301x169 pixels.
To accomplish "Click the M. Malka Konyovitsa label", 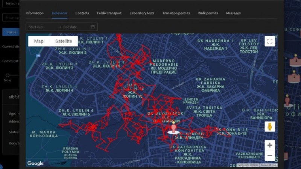I will [x=44, y=134].
